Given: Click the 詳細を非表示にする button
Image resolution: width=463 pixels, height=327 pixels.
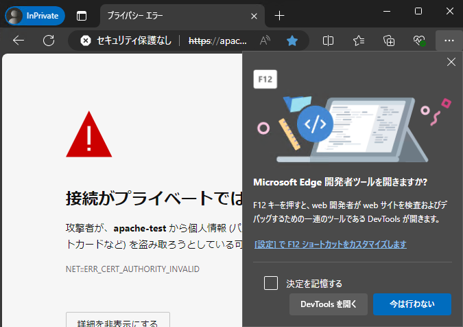Looking at the screenshot, I should [118, 320].
